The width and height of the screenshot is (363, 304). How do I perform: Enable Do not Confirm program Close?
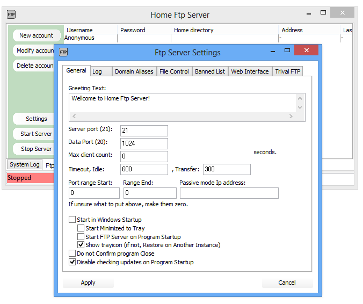pos(72,254)
